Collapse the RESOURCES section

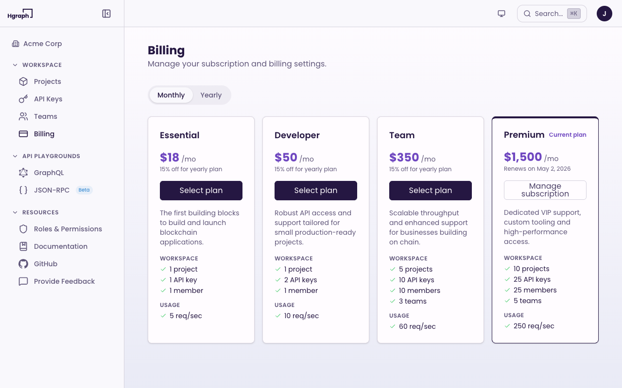click(x=15, y=212)
